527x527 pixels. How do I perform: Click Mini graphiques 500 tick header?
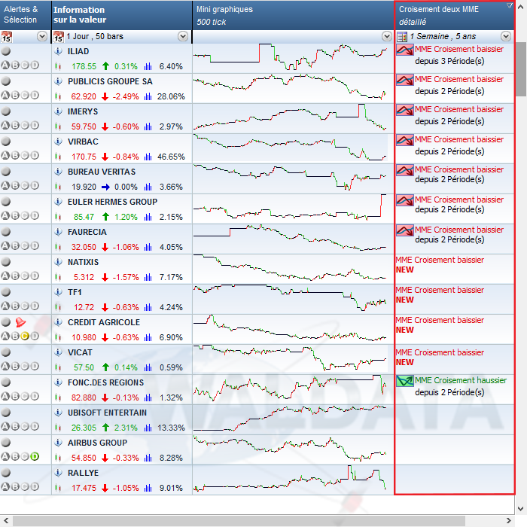293,15
